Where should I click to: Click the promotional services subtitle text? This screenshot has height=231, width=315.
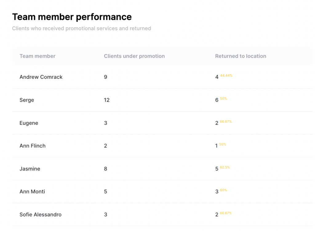pyautogui.click(x=82, y=29)
